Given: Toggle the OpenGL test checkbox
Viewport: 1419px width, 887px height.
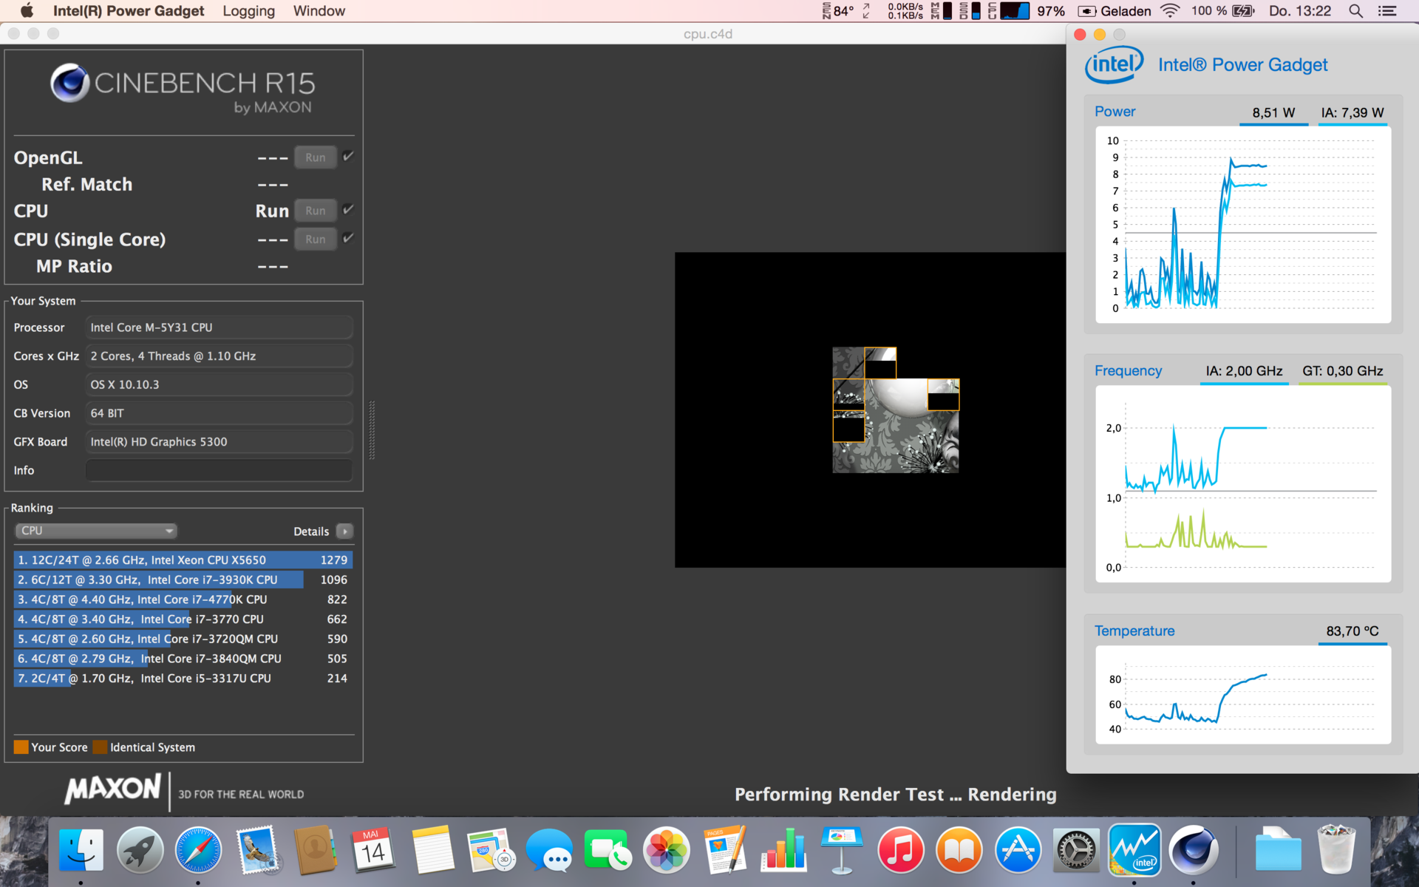Looking at the screenshot, I should click(348, 157).
